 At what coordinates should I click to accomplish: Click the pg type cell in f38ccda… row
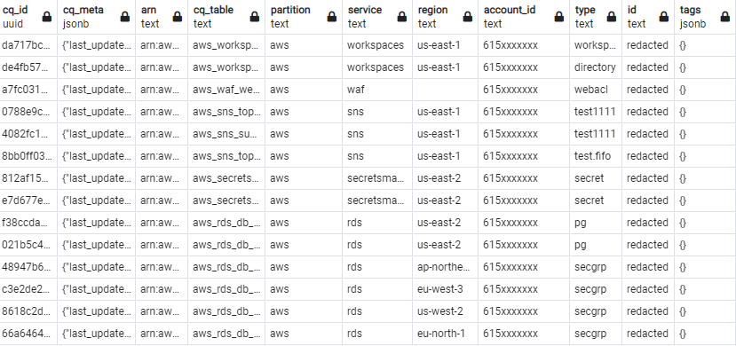pyautogui.click(x=596, y=223)
